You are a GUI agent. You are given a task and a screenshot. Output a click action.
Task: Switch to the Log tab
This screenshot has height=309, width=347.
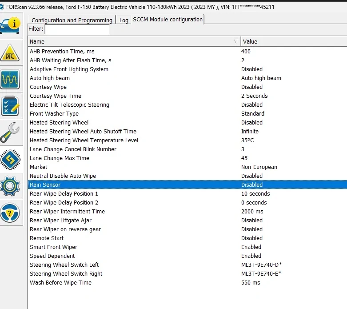point(124,20)
